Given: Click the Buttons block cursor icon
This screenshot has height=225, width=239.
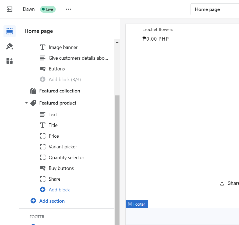Looking at the screenshot, I should click(x=43, y=69).
